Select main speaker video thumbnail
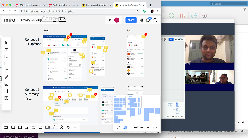248x138 pixels. (210, 49)
